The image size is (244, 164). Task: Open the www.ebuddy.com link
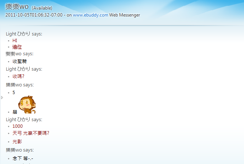[90, 15]
